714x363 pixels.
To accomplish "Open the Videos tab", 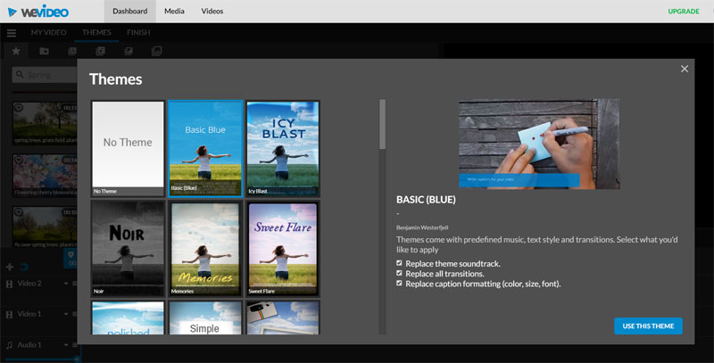I will click(212, 12).
